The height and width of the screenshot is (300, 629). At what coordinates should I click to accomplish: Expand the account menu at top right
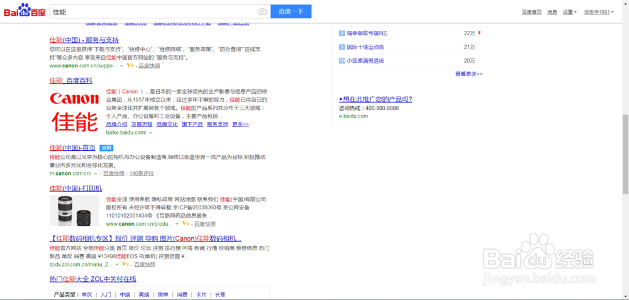click(x=599, y=12)
